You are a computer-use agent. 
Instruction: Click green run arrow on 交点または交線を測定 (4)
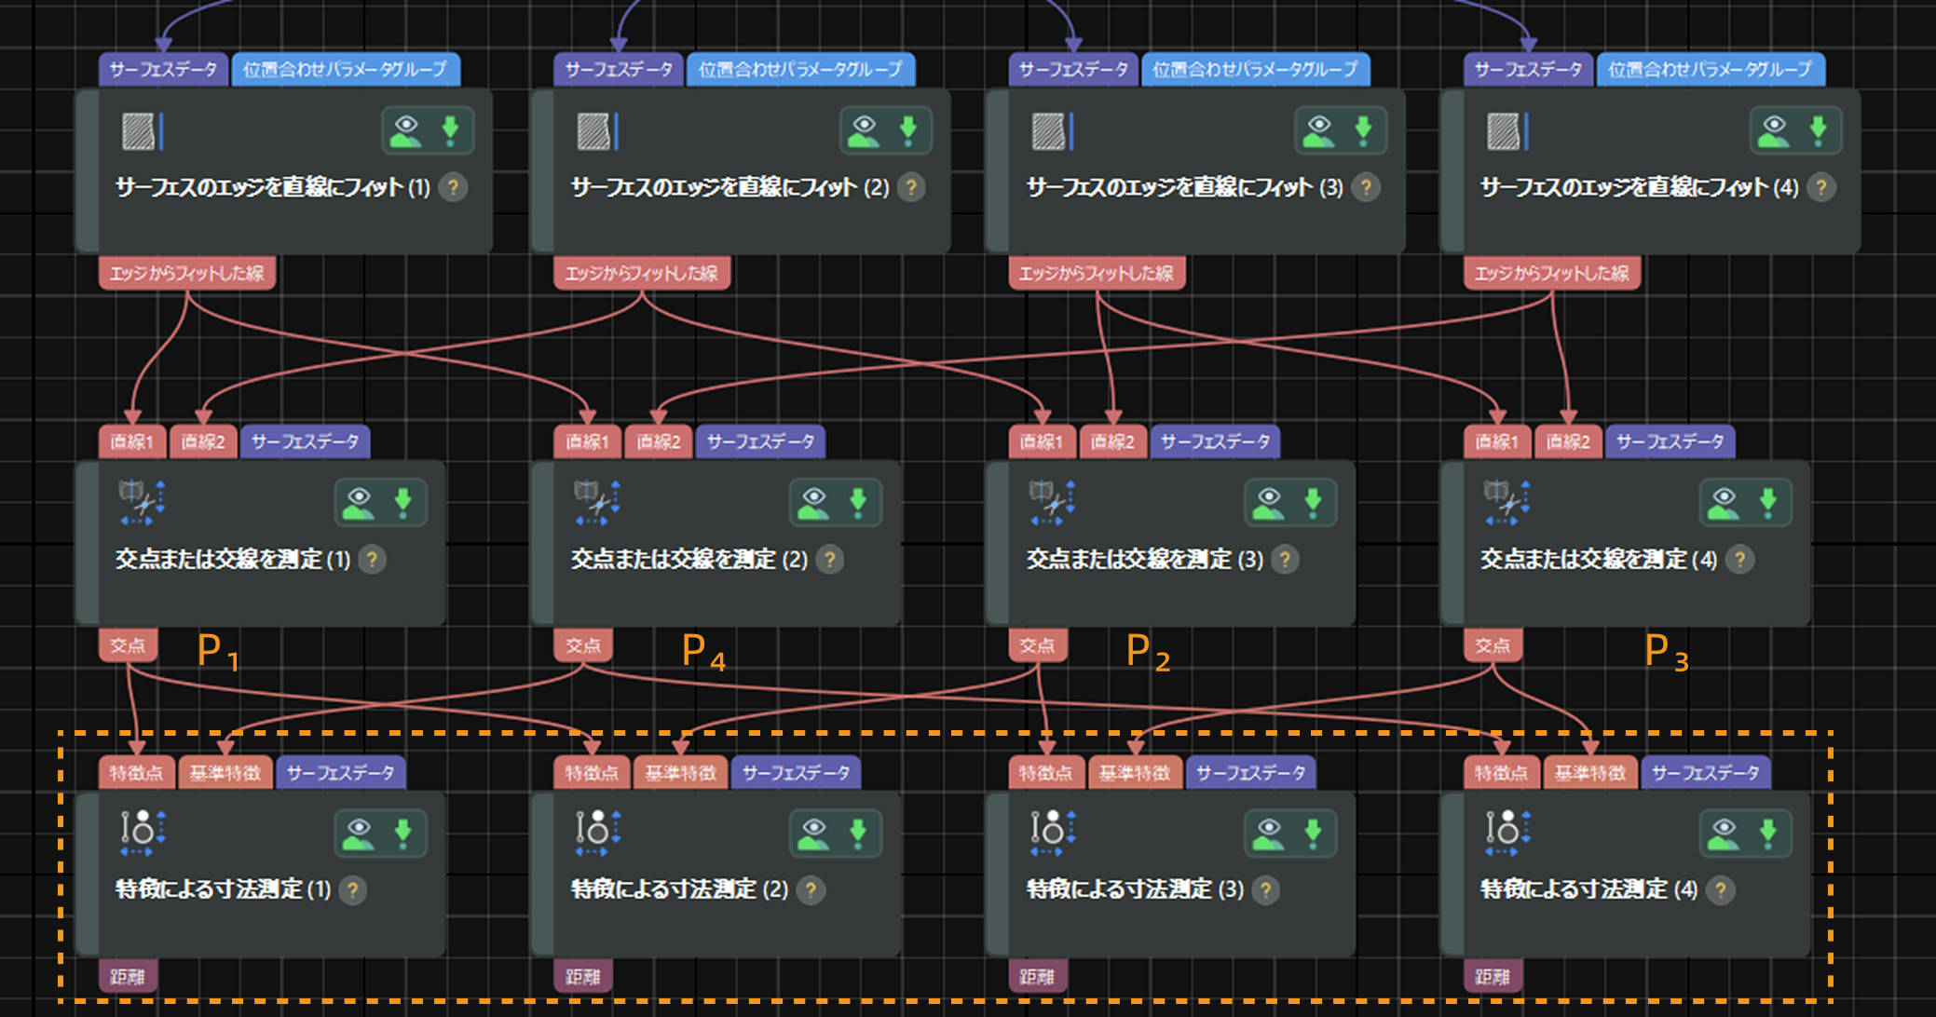tap(1768, 503)
